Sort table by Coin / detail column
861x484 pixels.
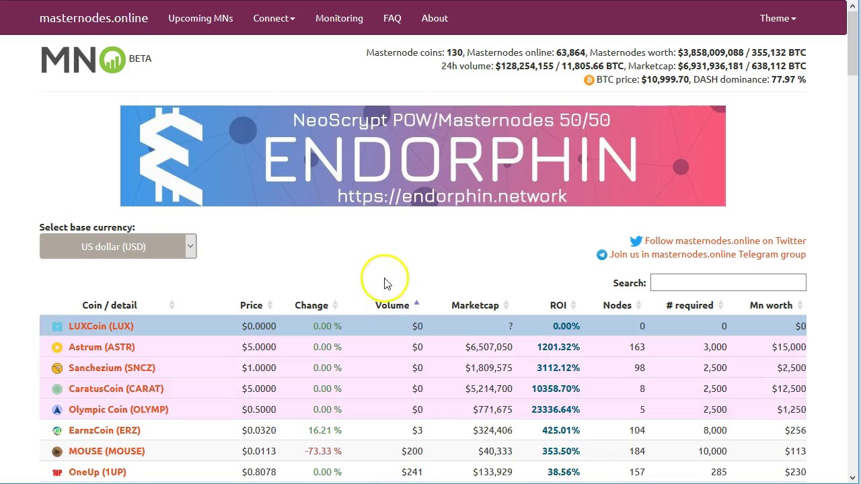click(110, 305)
